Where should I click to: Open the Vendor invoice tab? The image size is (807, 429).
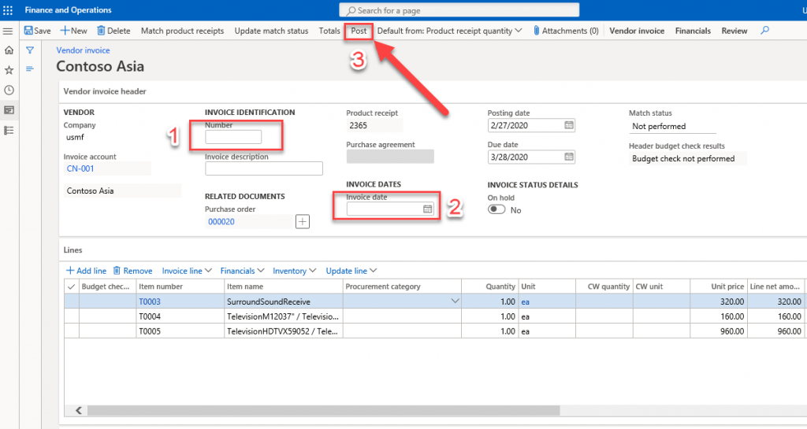point(637,31)
